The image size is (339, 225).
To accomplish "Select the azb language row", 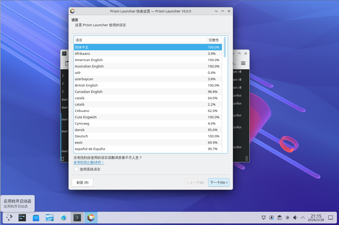I will click(148, 73).
